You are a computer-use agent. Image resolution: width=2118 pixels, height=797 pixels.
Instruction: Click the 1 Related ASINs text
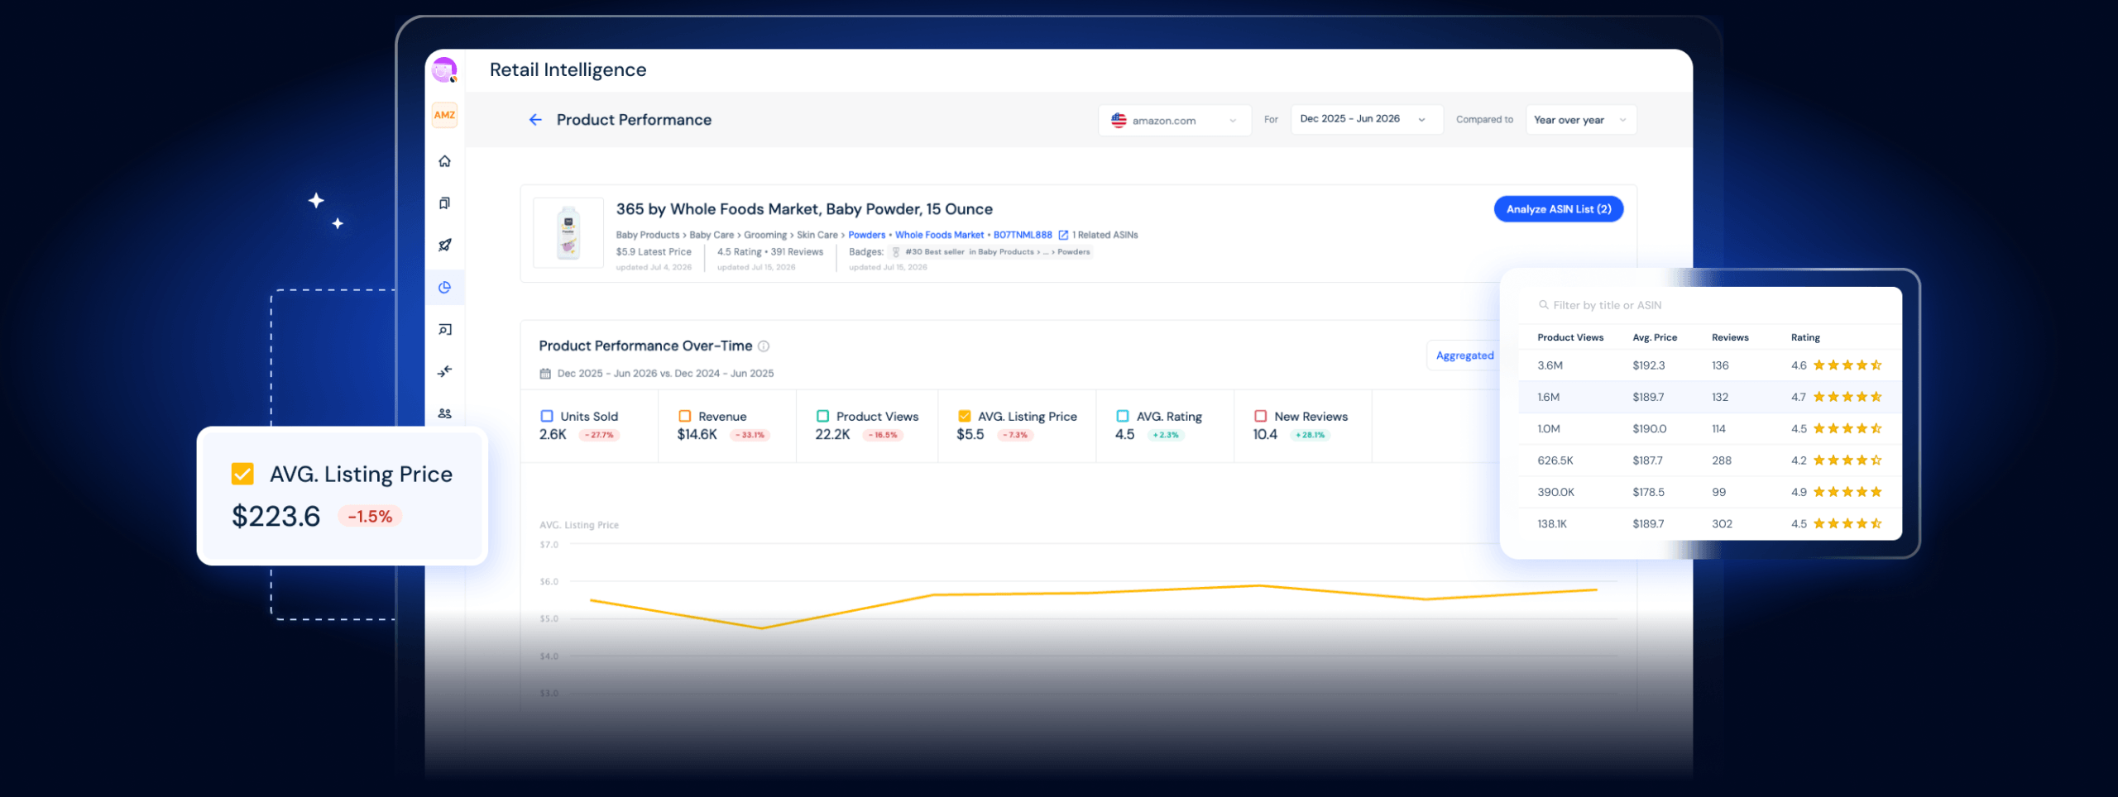click(x=1105, y=235)
